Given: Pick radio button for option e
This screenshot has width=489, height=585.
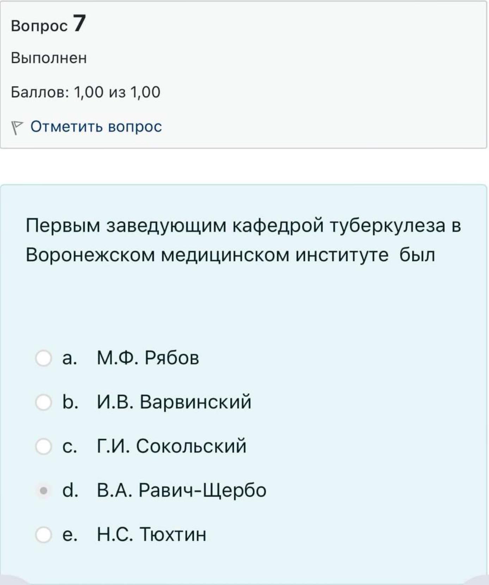Looking at the screenshot, I should point(44,535).
